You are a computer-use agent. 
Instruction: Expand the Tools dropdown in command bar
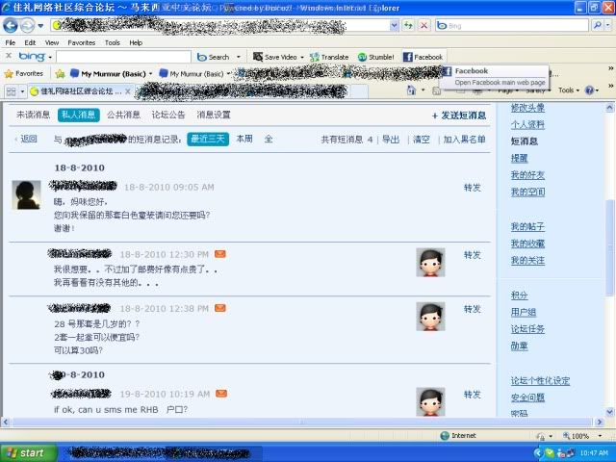569,90
